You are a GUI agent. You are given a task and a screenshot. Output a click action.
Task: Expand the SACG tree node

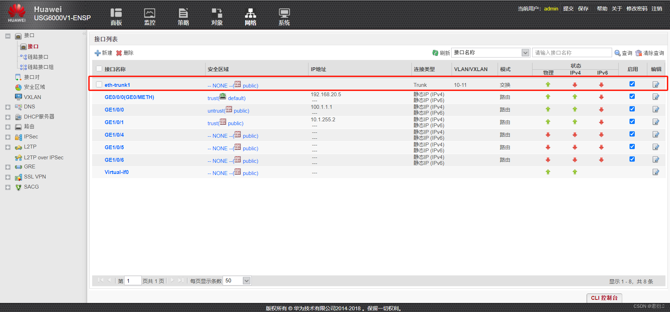tap(8, 188)
